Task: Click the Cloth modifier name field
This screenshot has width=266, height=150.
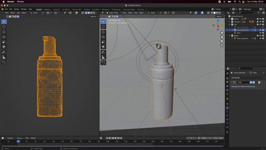Action: [243, 82]
